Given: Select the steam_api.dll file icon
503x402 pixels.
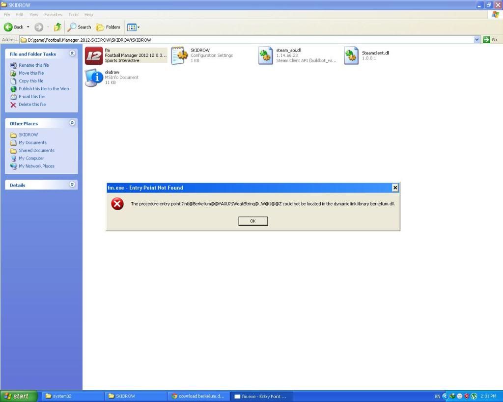Looking at the screenshot, I should tap(266, 55).
